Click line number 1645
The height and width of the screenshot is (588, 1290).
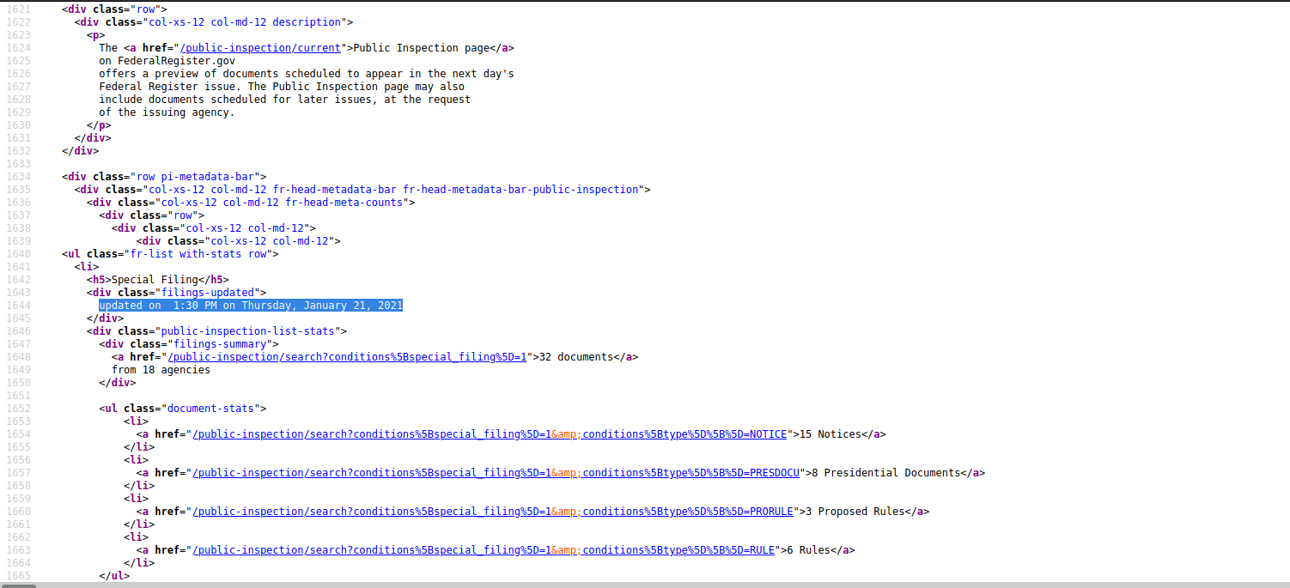[18, 318]
